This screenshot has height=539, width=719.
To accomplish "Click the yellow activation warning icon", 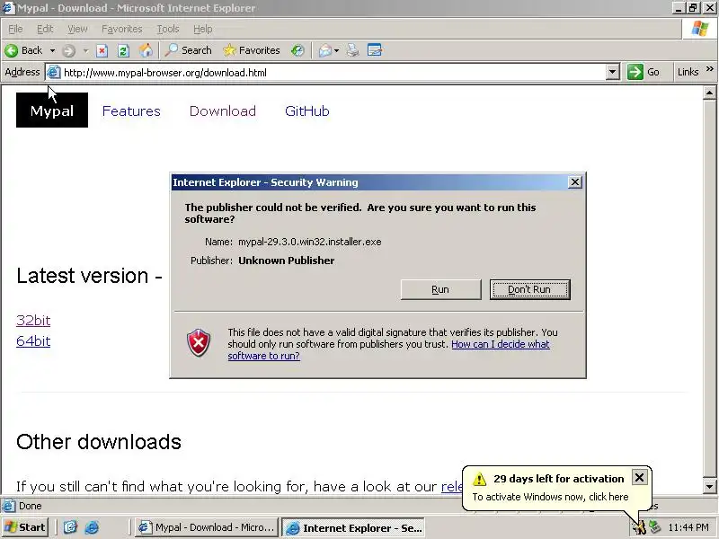I will [479, 479].
